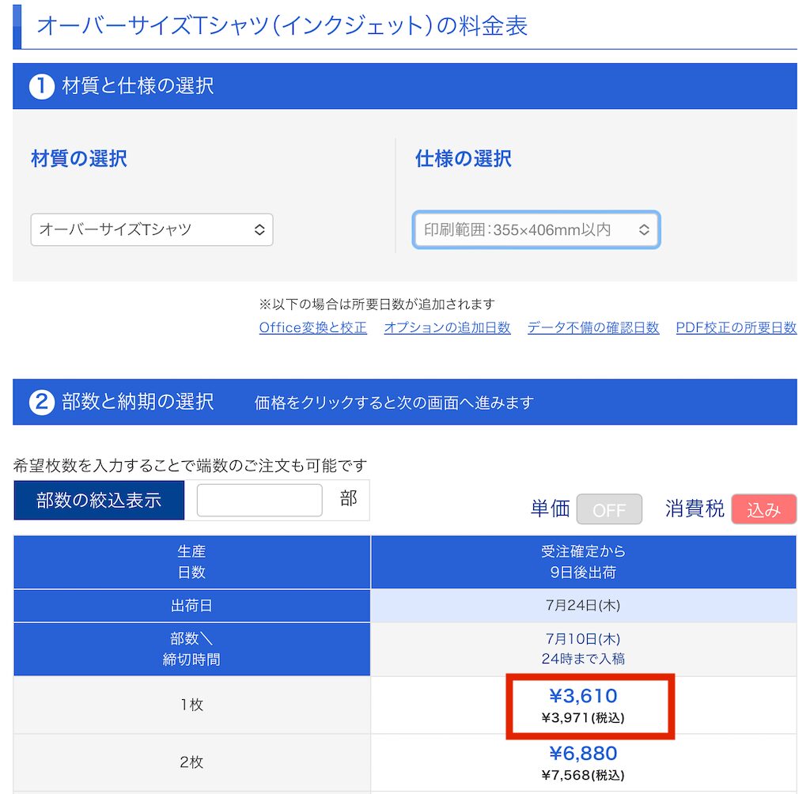Screen dimensions: 810x794
Task: Click the 1枚 row label
Action: 191,705
